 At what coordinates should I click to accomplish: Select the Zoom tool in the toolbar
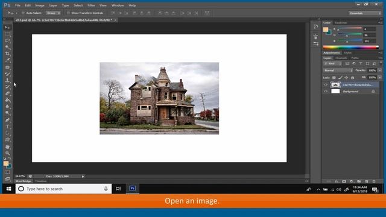(x=7, y=153)
